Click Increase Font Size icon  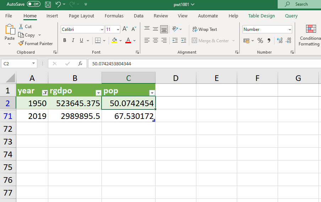125,29
